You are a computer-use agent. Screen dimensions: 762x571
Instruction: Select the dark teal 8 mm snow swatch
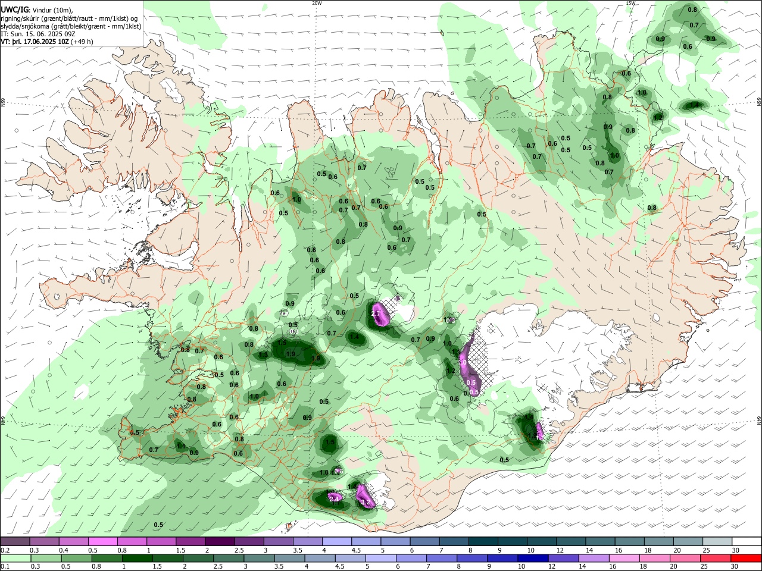pyautogui.click(x=483, y=541)
